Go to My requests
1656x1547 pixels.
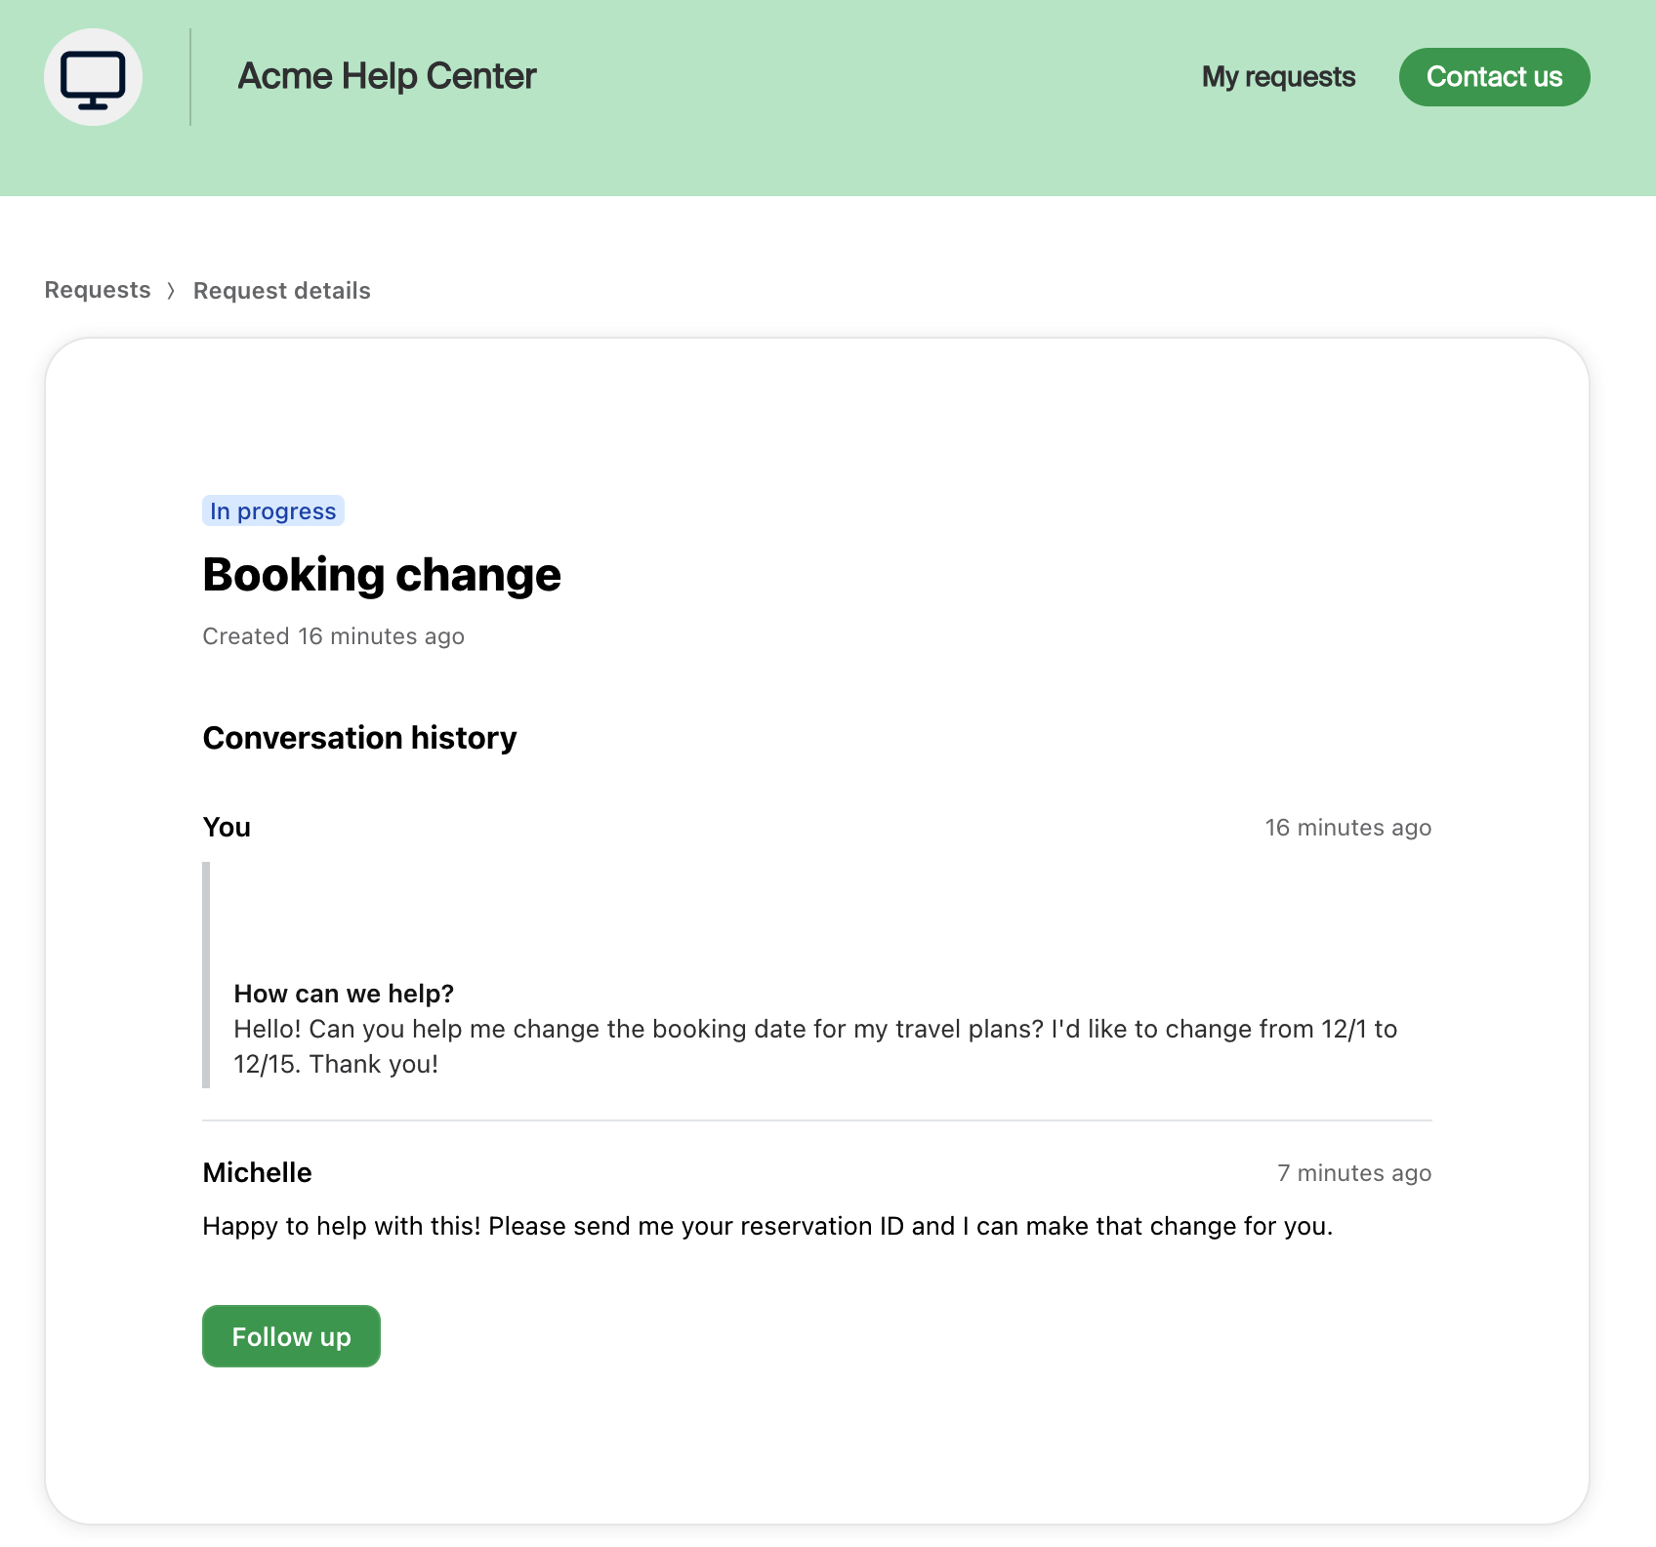(1278, 77)
